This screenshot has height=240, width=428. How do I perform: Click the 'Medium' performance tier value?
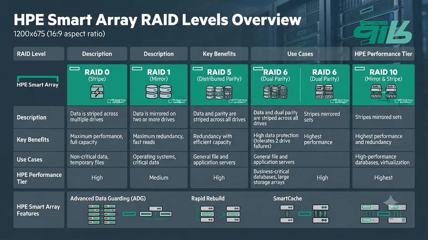click(x=159, y=178)
